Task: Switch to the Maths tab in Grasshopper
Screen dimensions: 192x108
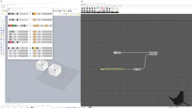Action: tap(87, 6)
